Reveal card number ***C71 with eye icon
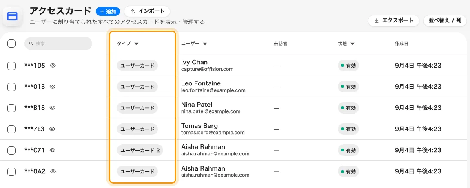Image resolution: width=470 pixels, height=188 pixels. [x=53, y=150]
